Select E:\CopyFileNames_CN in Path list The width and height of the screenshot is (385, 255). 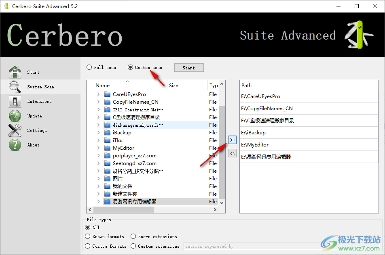pos(309,108)
